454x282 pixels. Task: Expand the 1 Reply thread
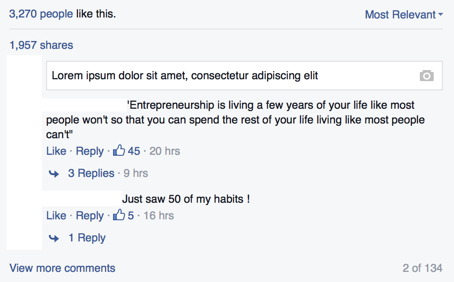click(87, 238)
